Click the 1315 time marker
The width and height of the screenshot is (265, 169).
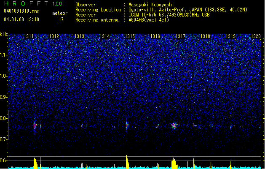(x=130, y=36)
